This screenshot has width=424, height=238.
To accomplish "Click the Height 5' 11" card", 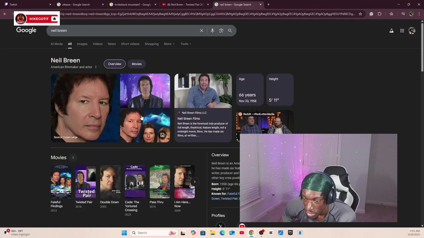I will pos(280,90).
